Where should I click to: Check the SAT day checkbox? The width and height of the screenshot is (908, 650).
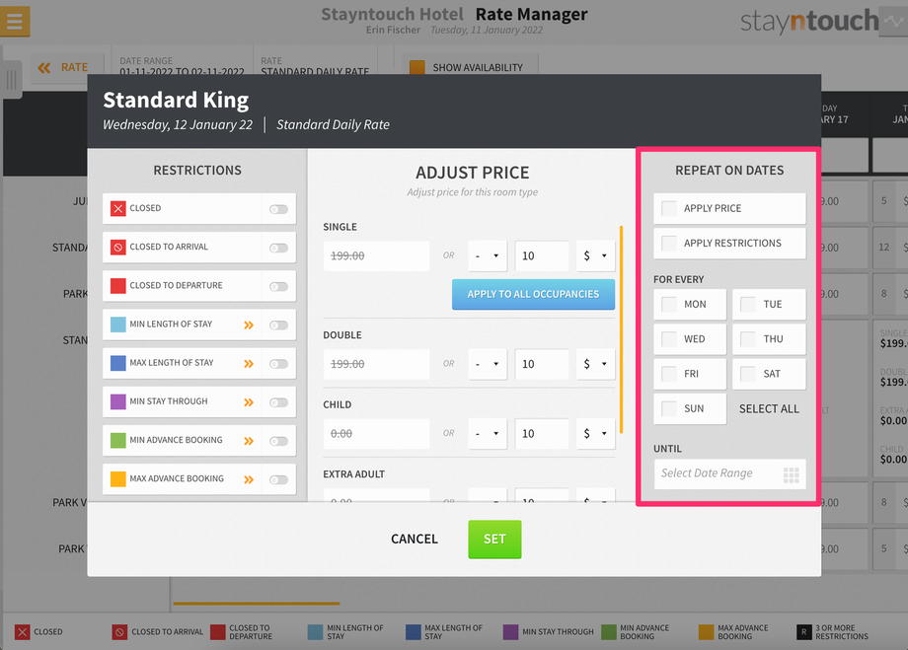coord(747,374)
